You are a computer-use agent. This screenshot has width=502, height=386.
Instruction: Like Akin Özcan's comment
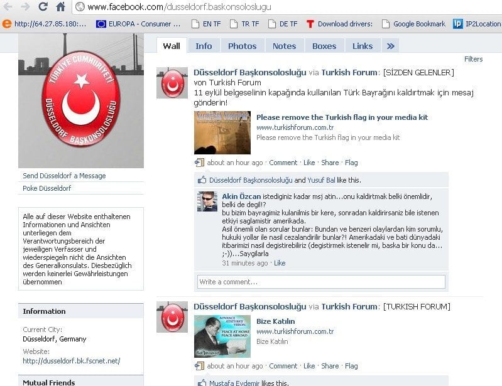click(x=280, y=263)
